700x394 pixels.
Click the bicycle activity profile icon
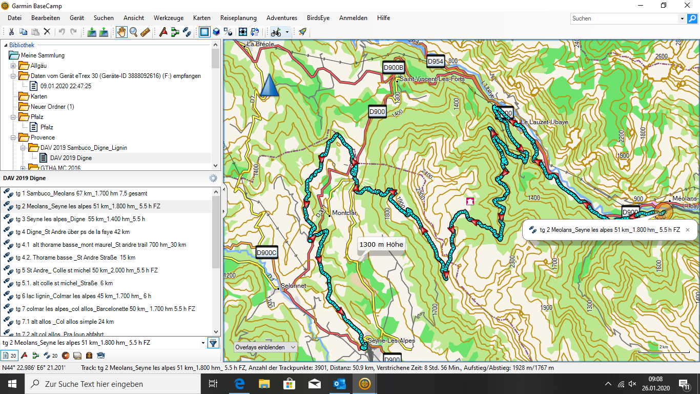click(276, 32)
